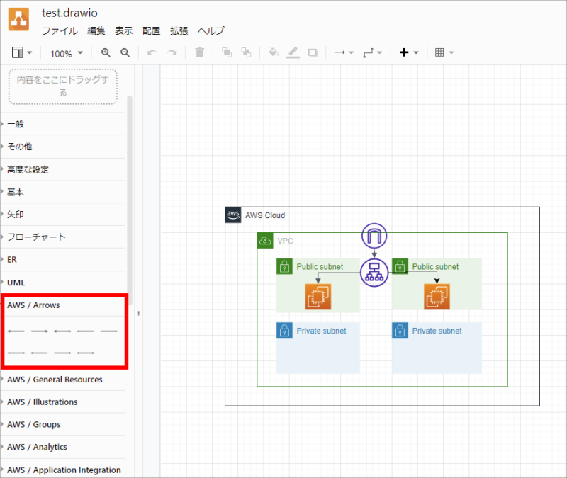Viewport: 567px width, 478px height.
Task: Collapse the AWS / Arrows section
Action: click(35, 305)
